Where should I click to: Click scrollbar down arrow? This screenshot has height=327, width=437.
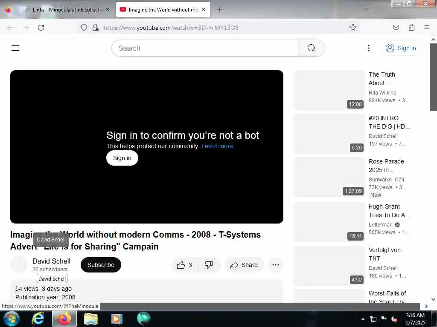tap(433, 299)
